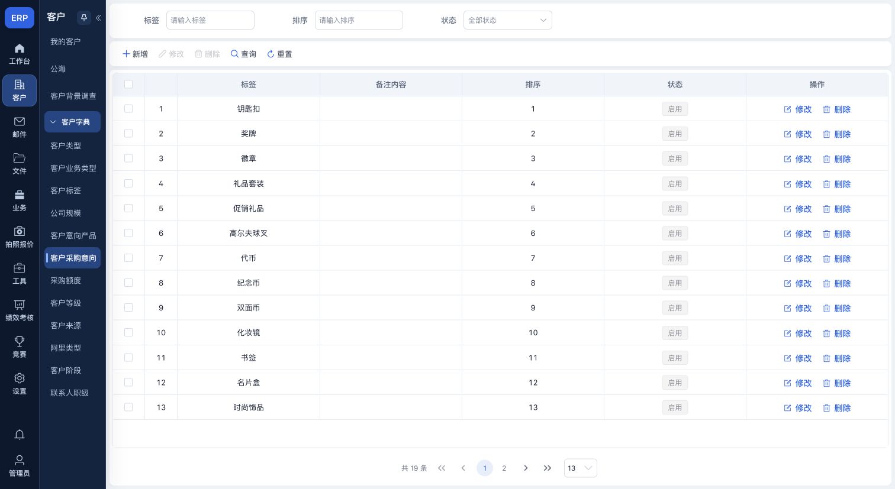Toggle the select-all header checkbox

(128, 84)
